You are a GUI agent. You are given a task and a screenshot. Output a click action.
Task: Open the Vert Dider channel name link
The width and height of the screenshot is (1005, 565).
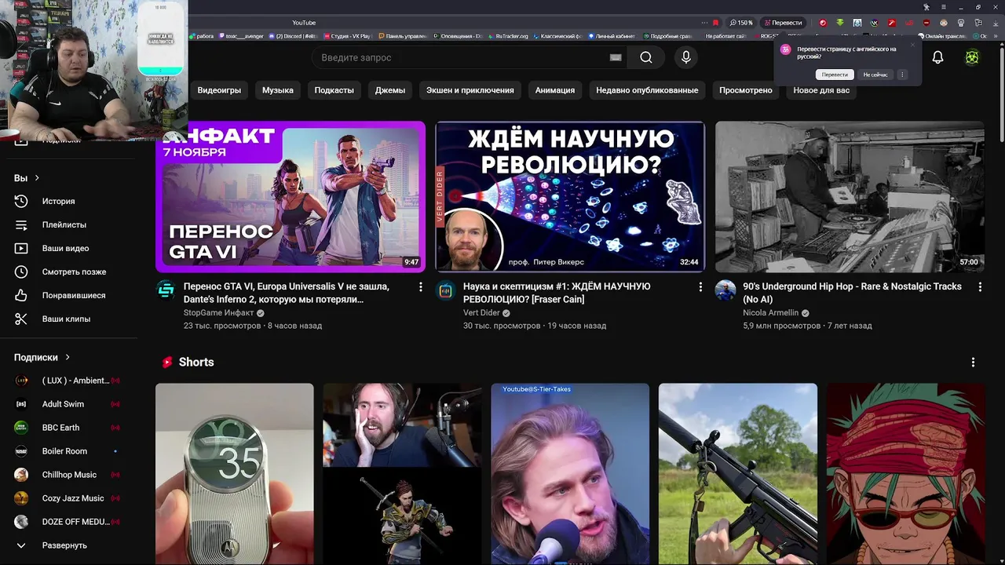tap(481, 312)
